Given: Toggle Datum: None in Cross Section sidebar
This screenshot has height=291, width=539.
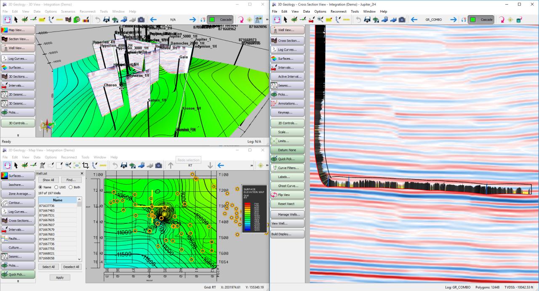Looking at the screenshot, I should [288, 150].
